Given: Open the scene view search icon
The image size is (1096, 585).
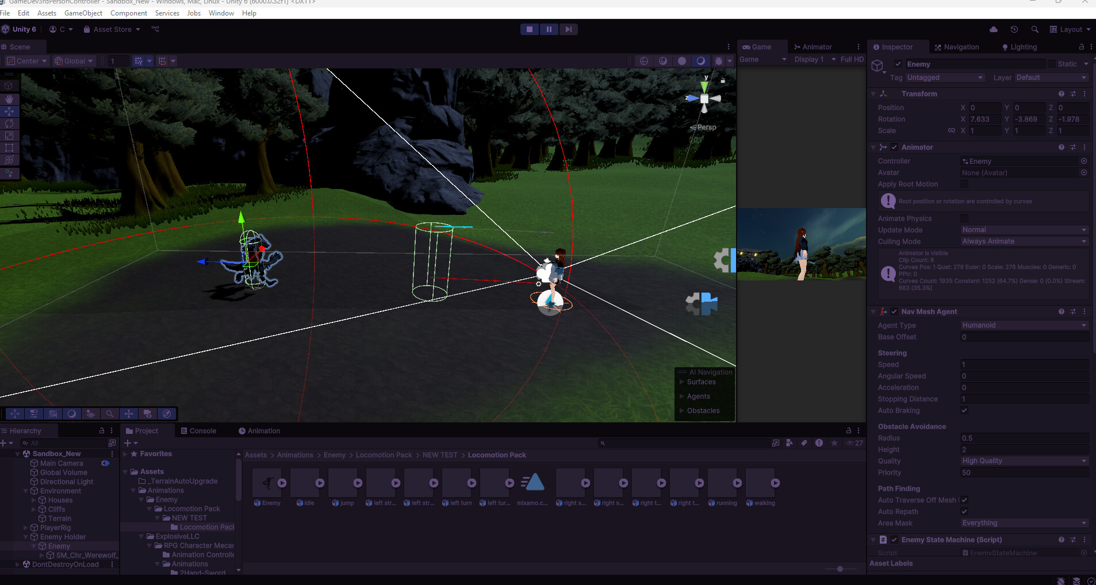Looking at the screenshot, I should 109,414.
